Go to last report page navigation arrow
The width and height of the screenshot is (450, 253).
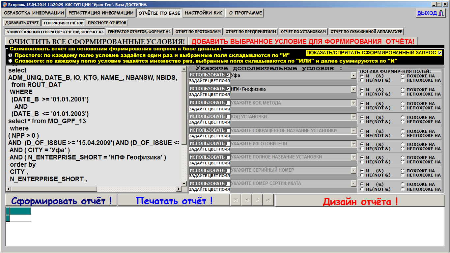(x=268, y=200)
